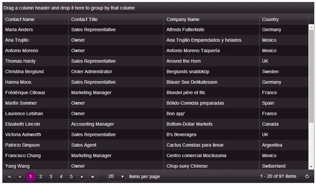The image size is (316, 185).
Task: Click the current page 1 button
Action: pyautogui.click(x=31, y=176)
